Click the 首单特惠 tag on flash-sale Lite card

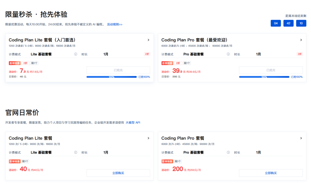15,63
